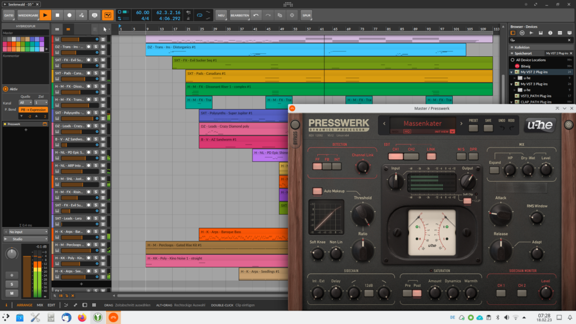Image resolution: width=576 pixels, height=324 pixels.
Task: Open the BEARBEITEN menu
Action: click(x=240, y=15)
